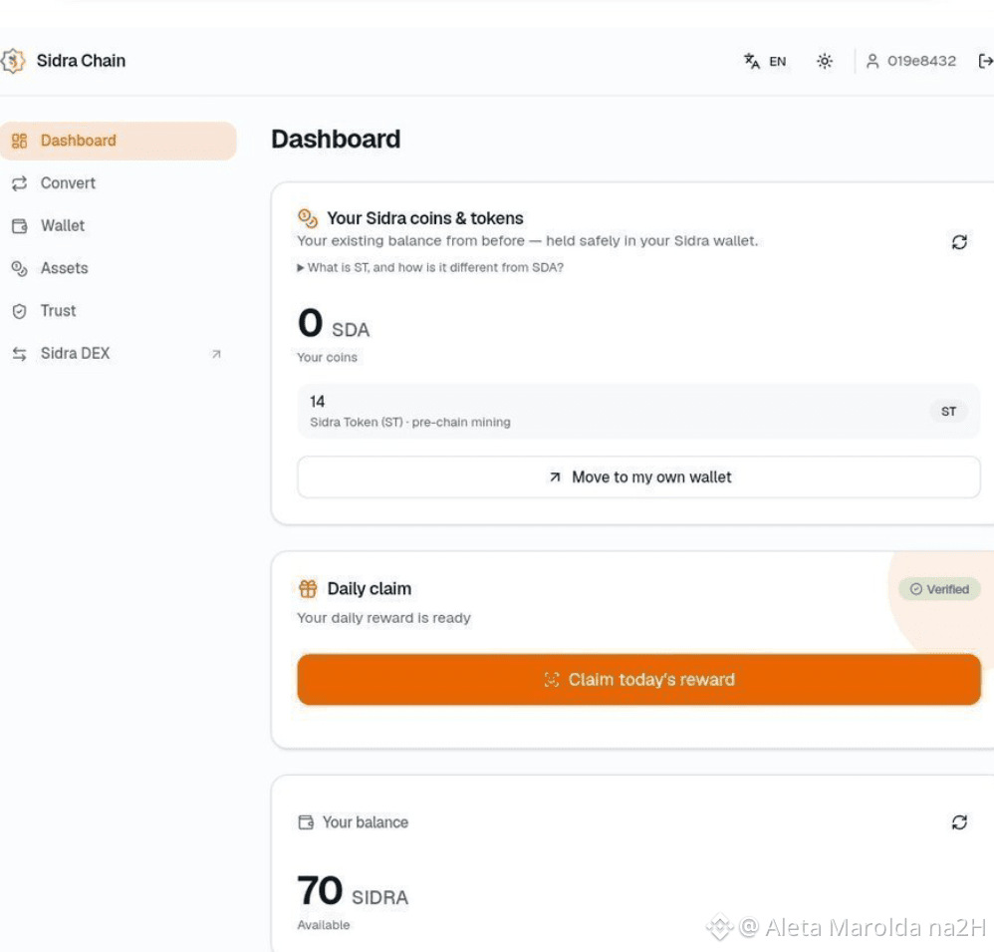This screenshot has width=994, height=952.
Task: Refresh the Sidra coins & tokens card
Action: (959, 242)
